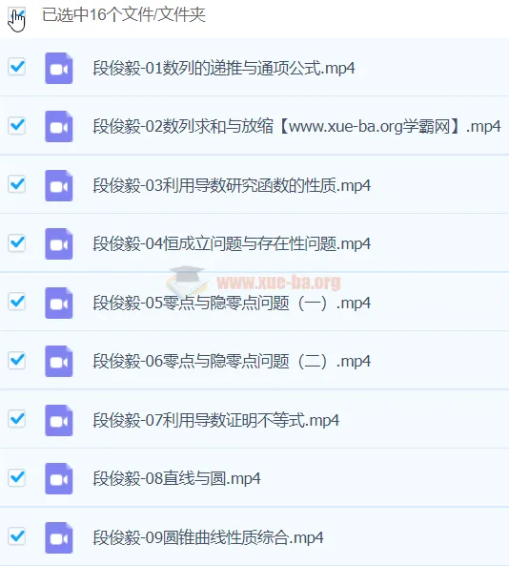Click video icon for 08直线与圆

[x=59, y=479]
